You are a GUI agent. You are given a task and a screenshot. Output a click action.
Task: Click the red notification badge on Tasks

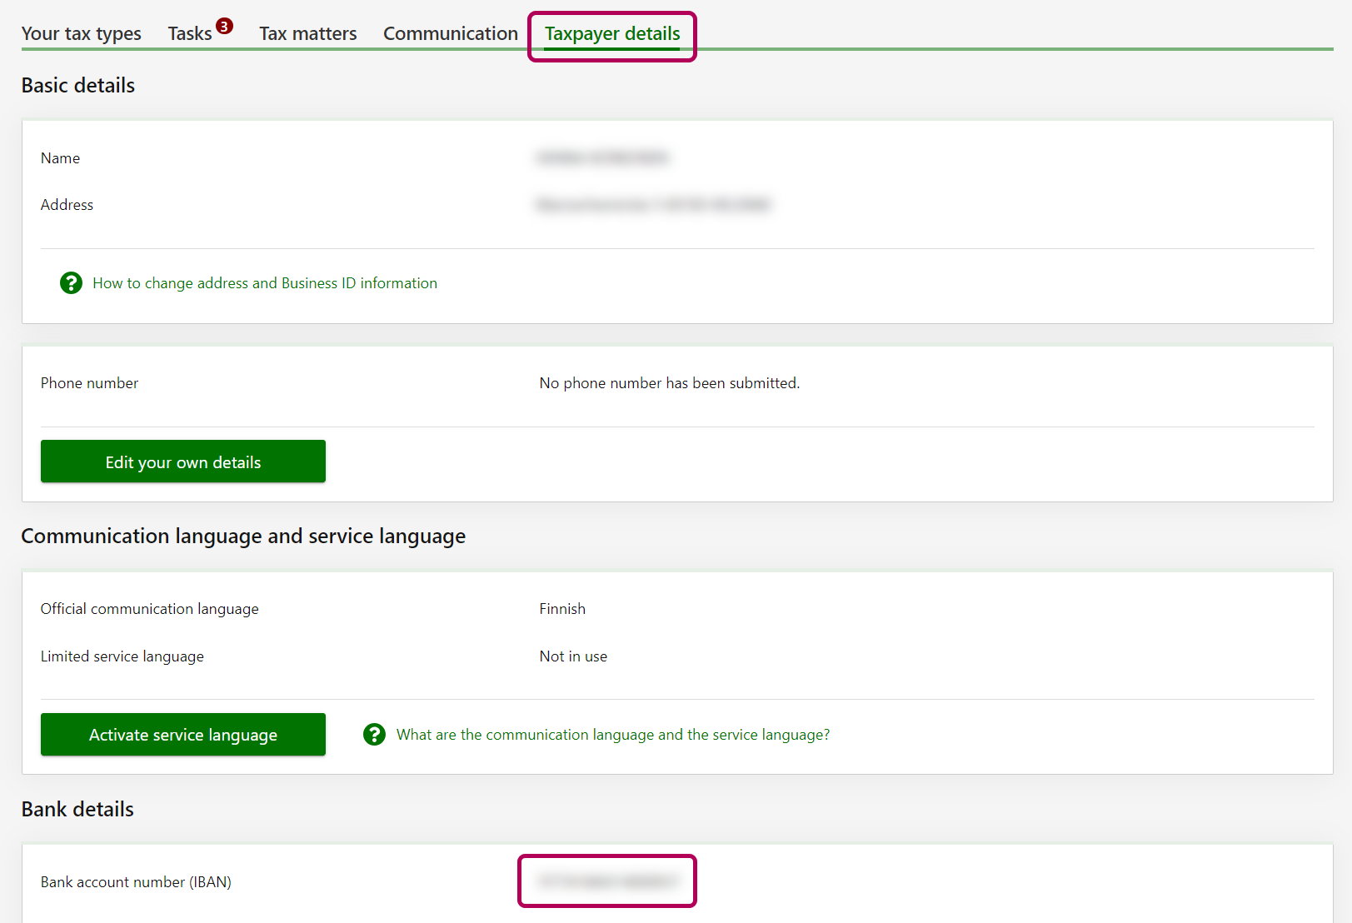(224, 26)
